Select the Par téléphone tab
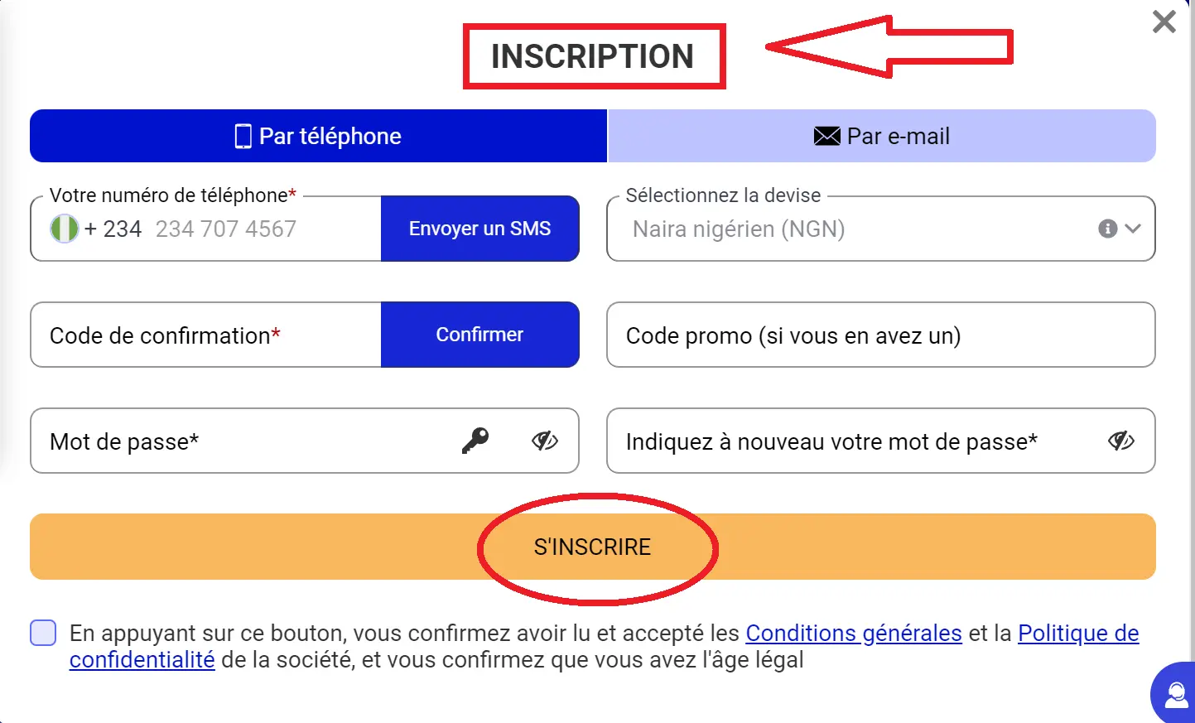 point(318,136)
